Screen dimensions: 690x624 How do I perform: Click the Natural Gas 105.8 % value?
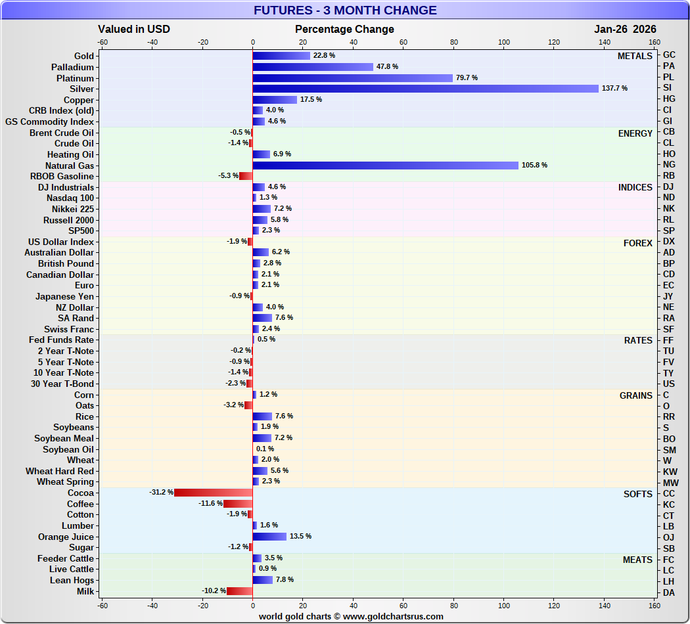pos(534,165)
